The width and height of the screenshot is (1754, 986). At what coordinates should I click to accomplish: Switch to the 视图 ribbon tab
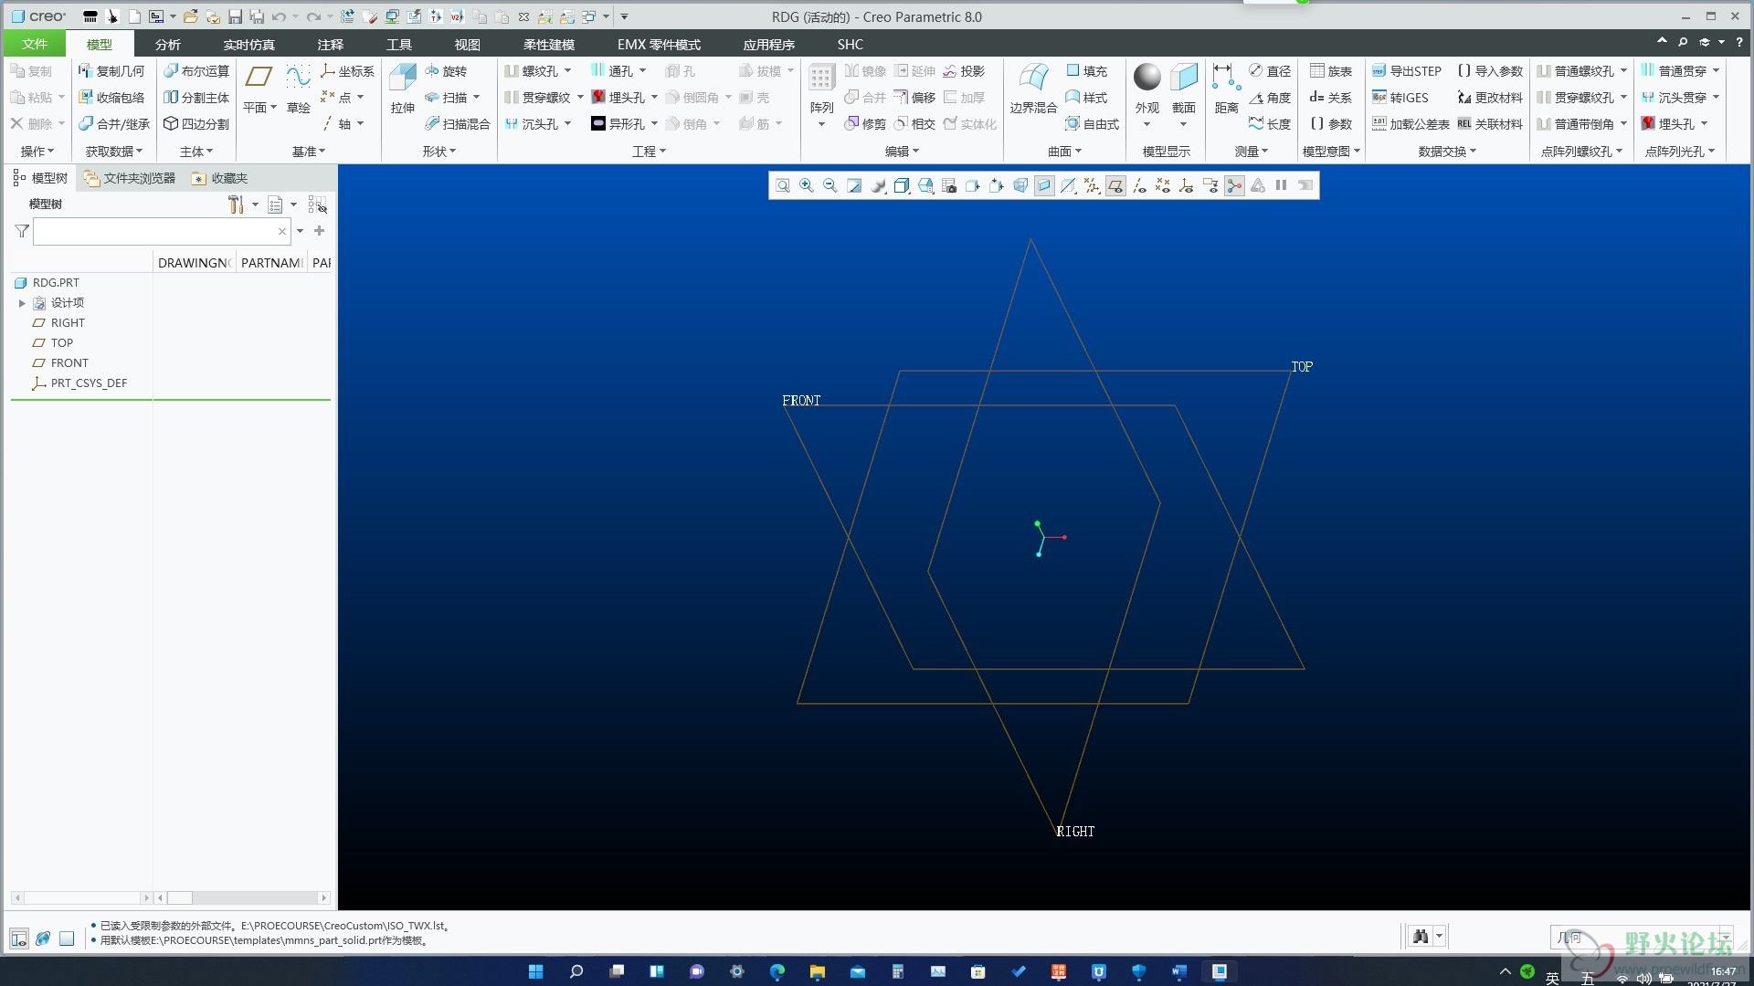(467, 44)
